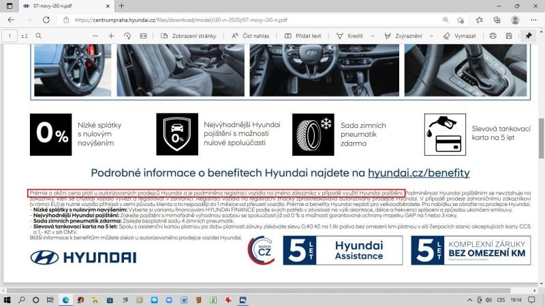Click the fuel card icon
Screen dimensions: 545x306
pyautogui.click(x=446, y=134)
